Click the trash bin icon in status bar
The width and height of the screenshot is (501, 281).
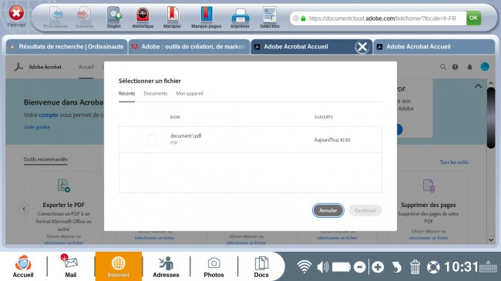(415, 266)
